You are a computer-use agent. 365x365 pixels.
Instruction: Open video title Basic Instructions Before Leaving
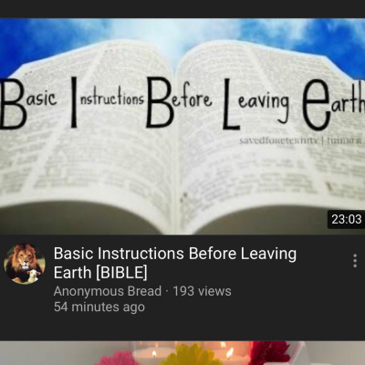175,254
